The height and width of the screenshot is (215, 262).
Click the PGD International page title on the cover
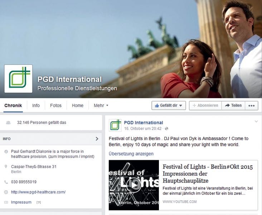click(69, 79)
